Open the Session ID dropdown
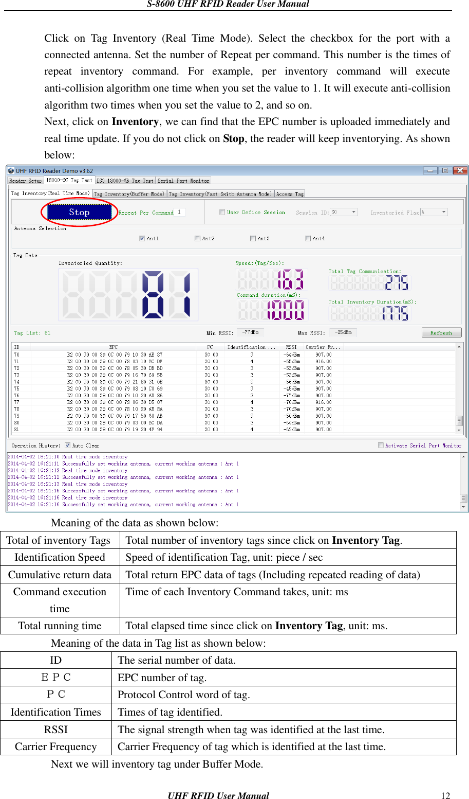 [344, 212]
